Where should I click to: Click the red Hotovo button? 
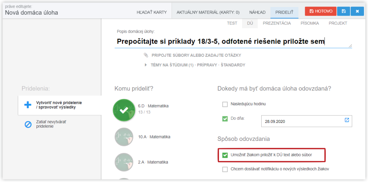321,11
